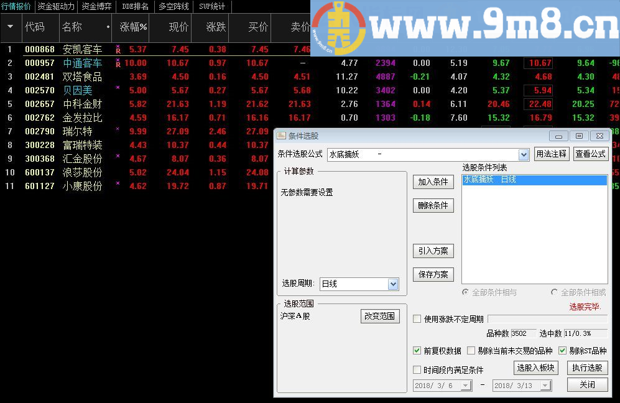Click the 引入方案 button
Image resolution: width=620 pixels, height=403 pixels.
[x=433, y=251]
